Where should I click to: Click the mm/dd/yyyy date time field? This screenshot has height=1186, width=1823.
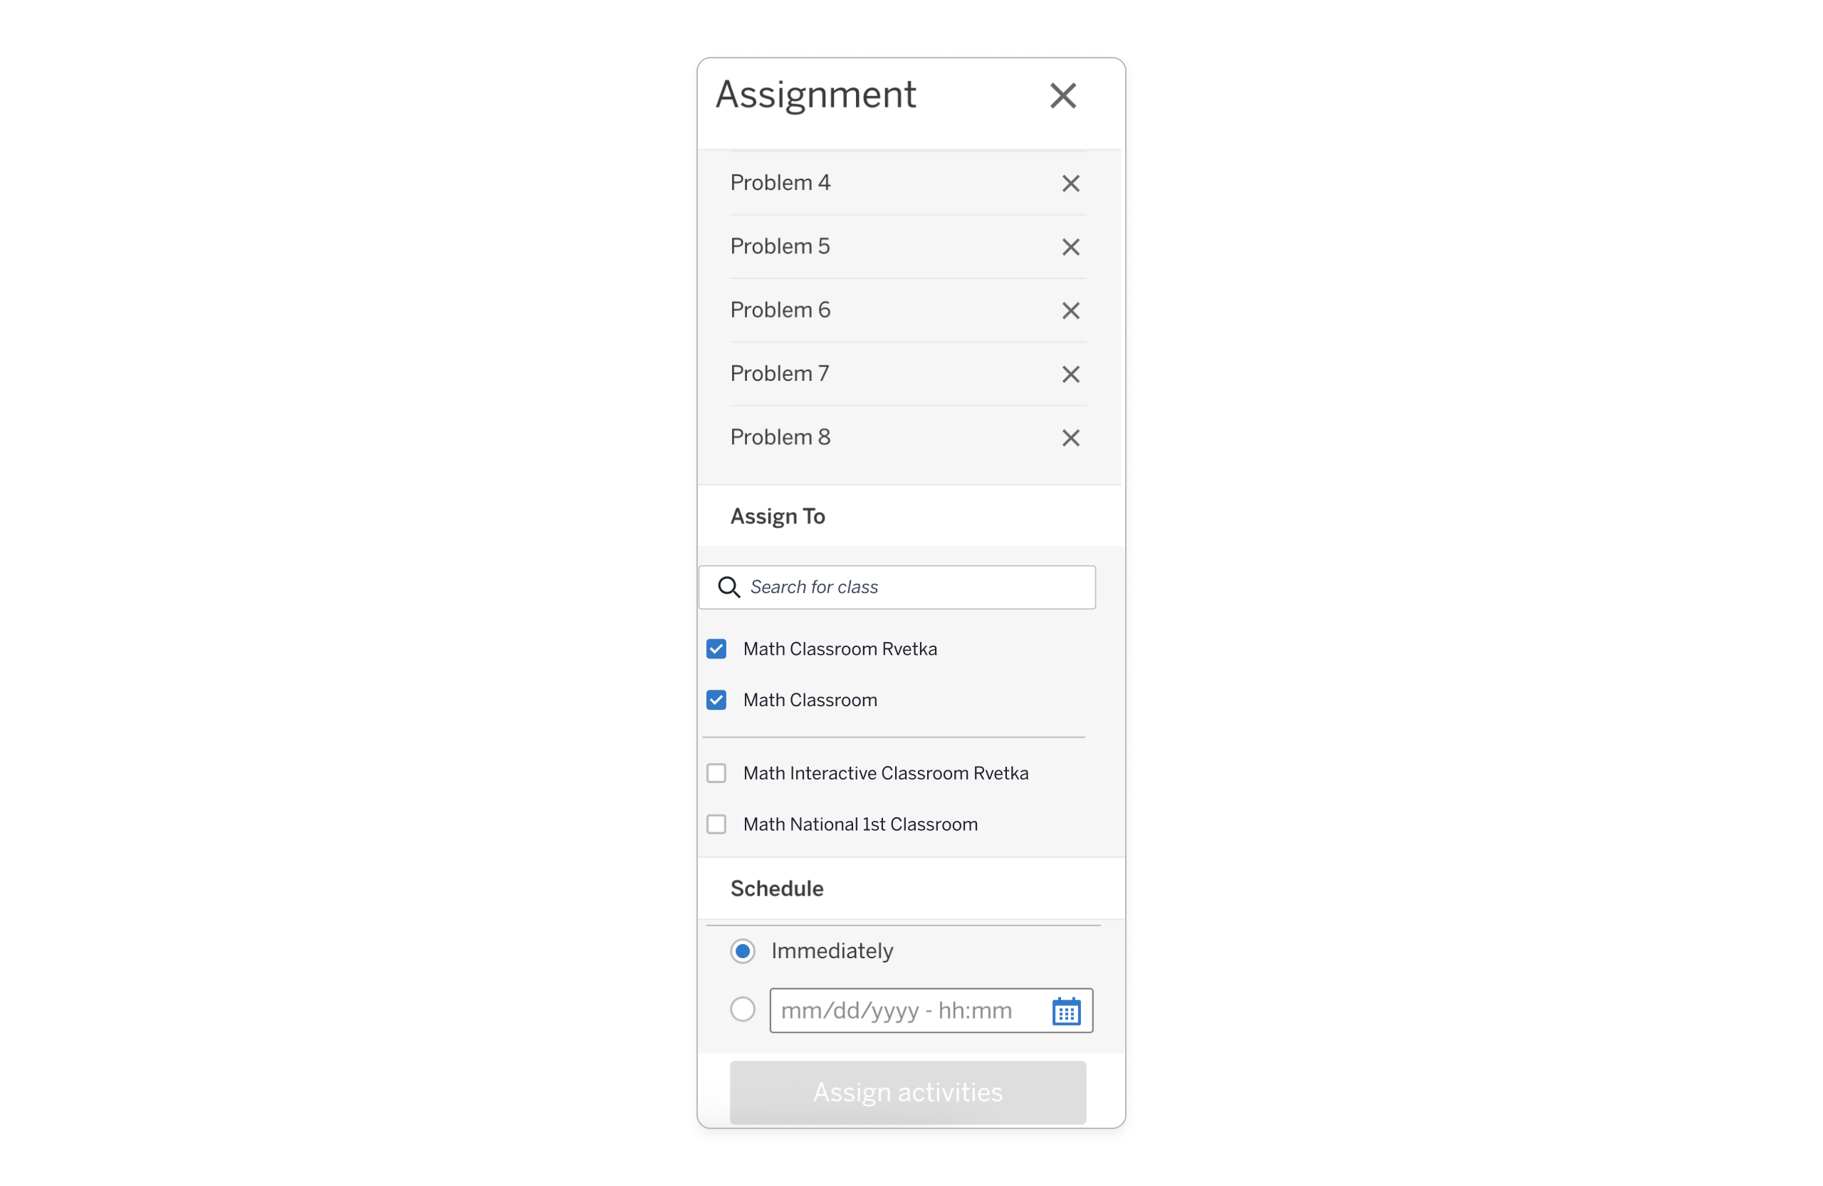coord(931,1011)
